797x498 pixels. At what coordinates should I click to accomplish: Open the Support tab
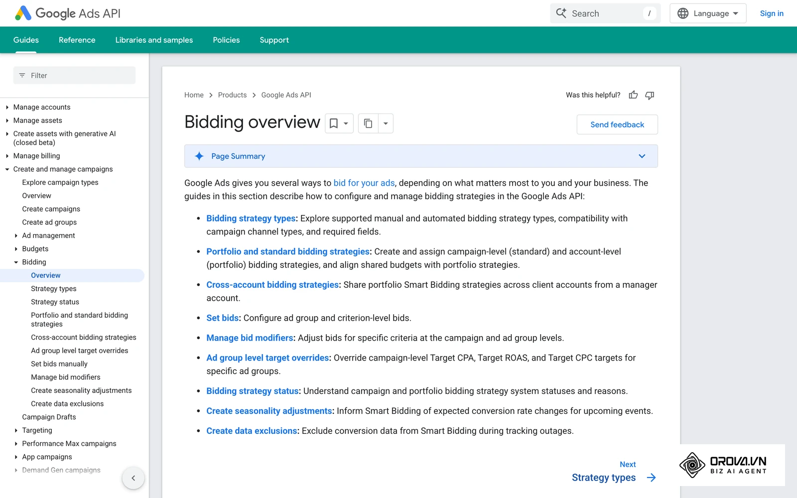pos(274,40)
